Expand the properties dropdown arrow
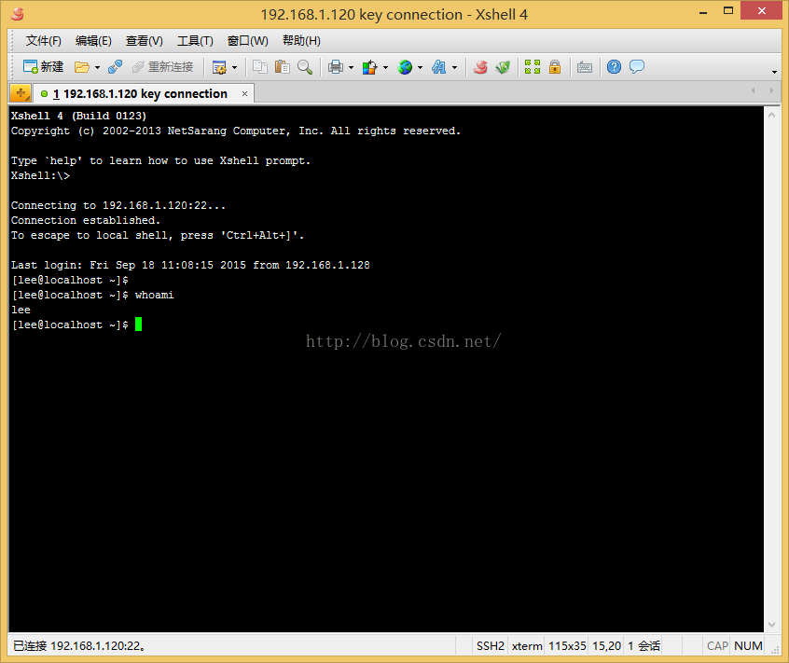Viewport: 789px width, 663px height. [x=234, y=67]
